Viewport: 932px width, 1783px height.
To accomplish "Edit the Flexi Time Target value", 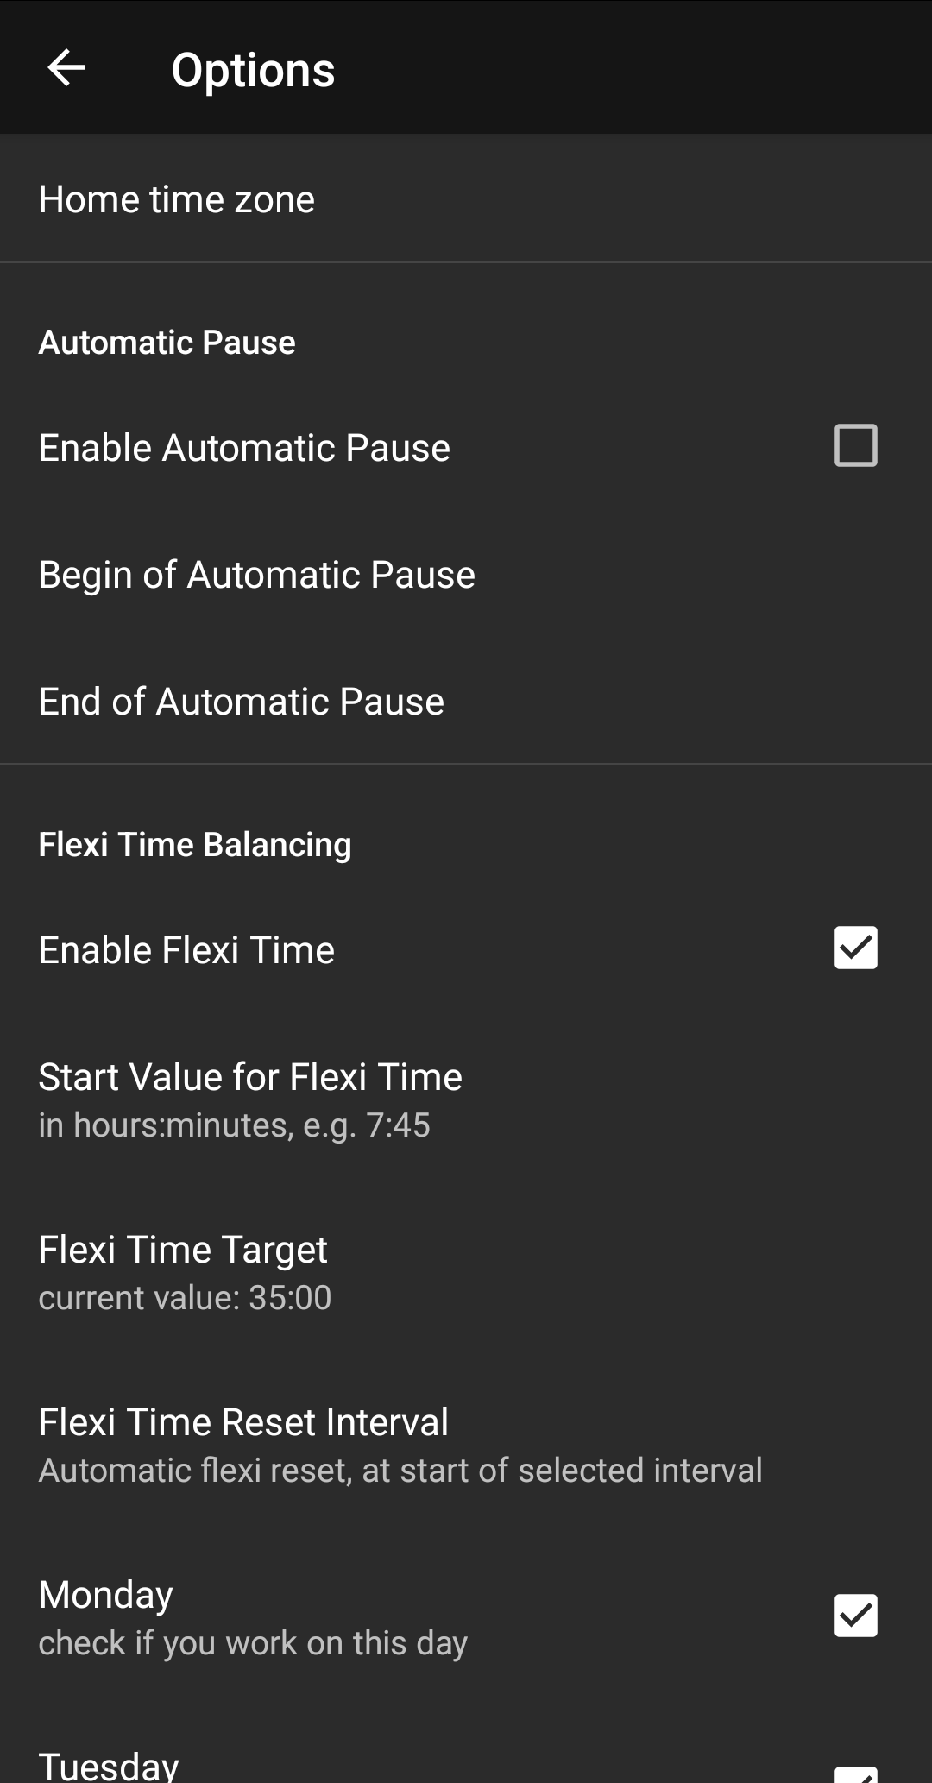I will pyautogui.click(x=183, y=1250).
